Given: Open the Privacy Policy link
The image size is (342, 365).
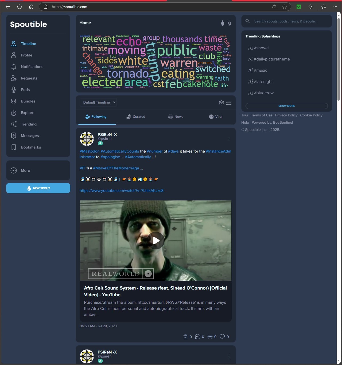Looking at the screenshot, I should tap(286, 115).
